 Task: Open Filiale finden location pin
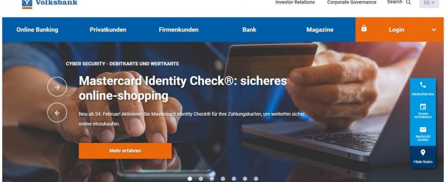click(x=423, y=153)
